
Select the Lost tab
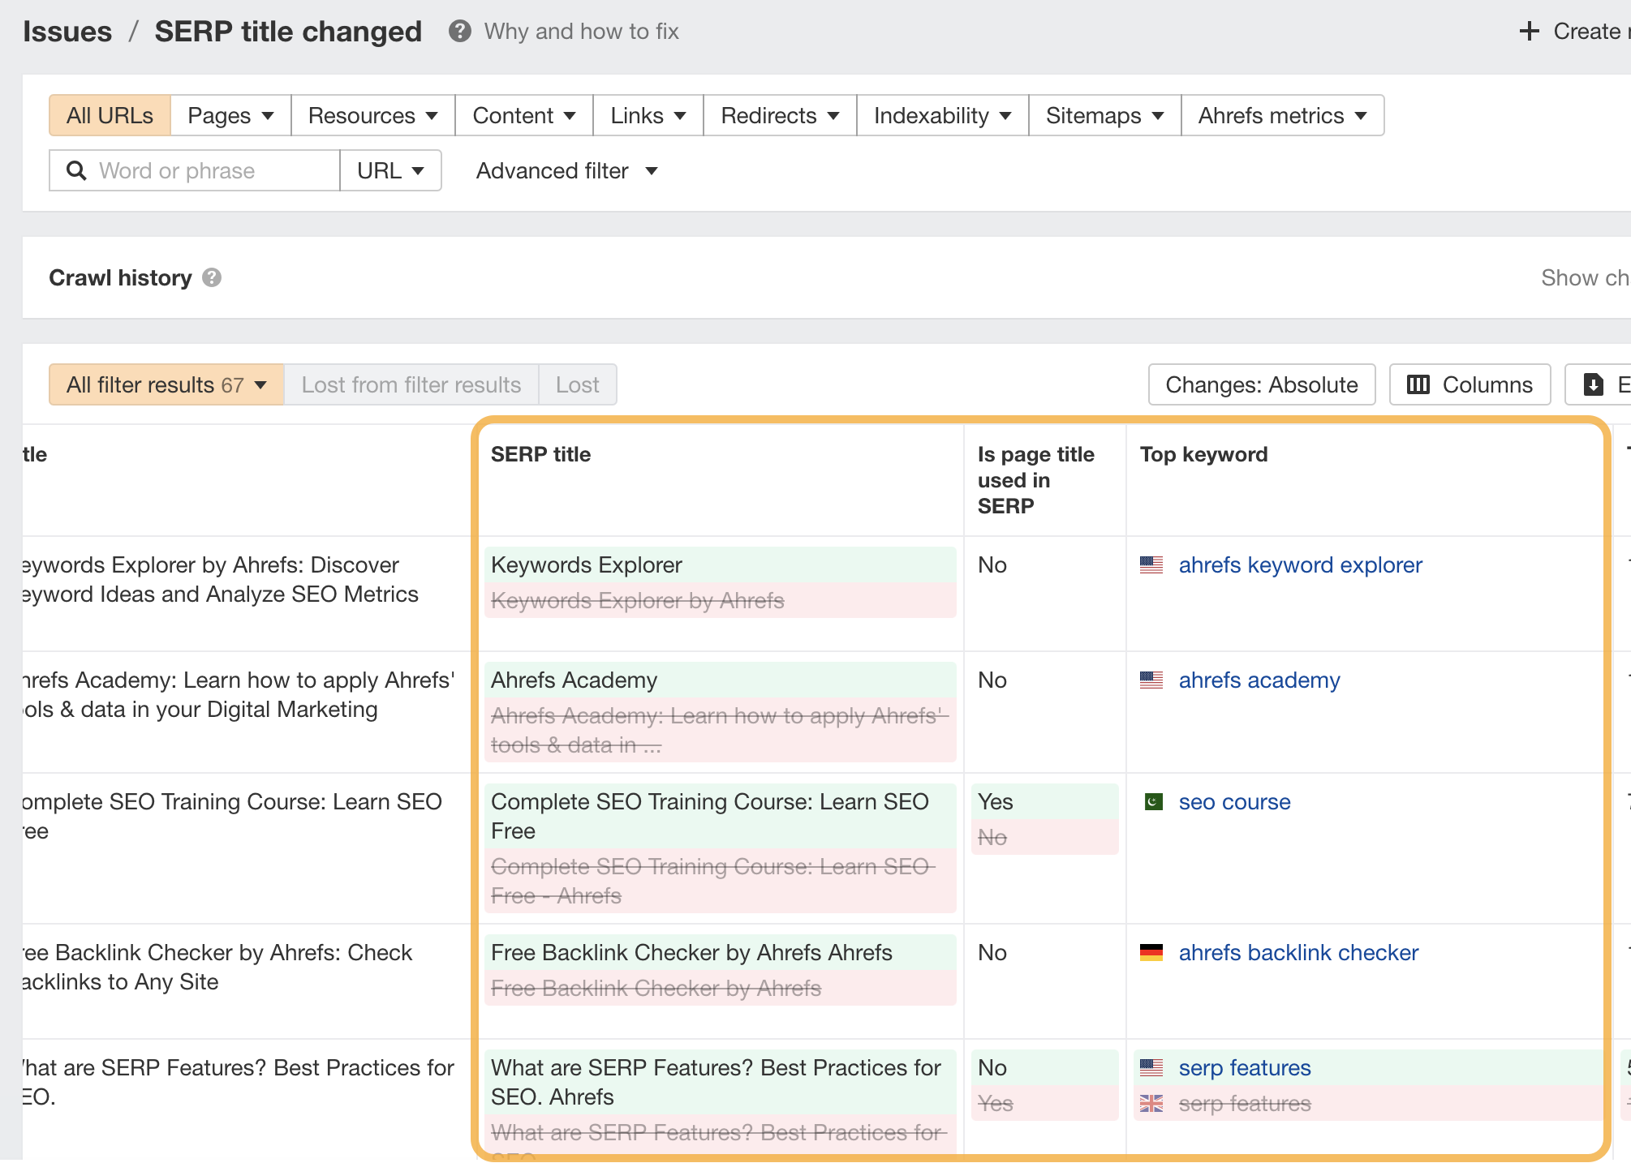(x=577, y=384)
